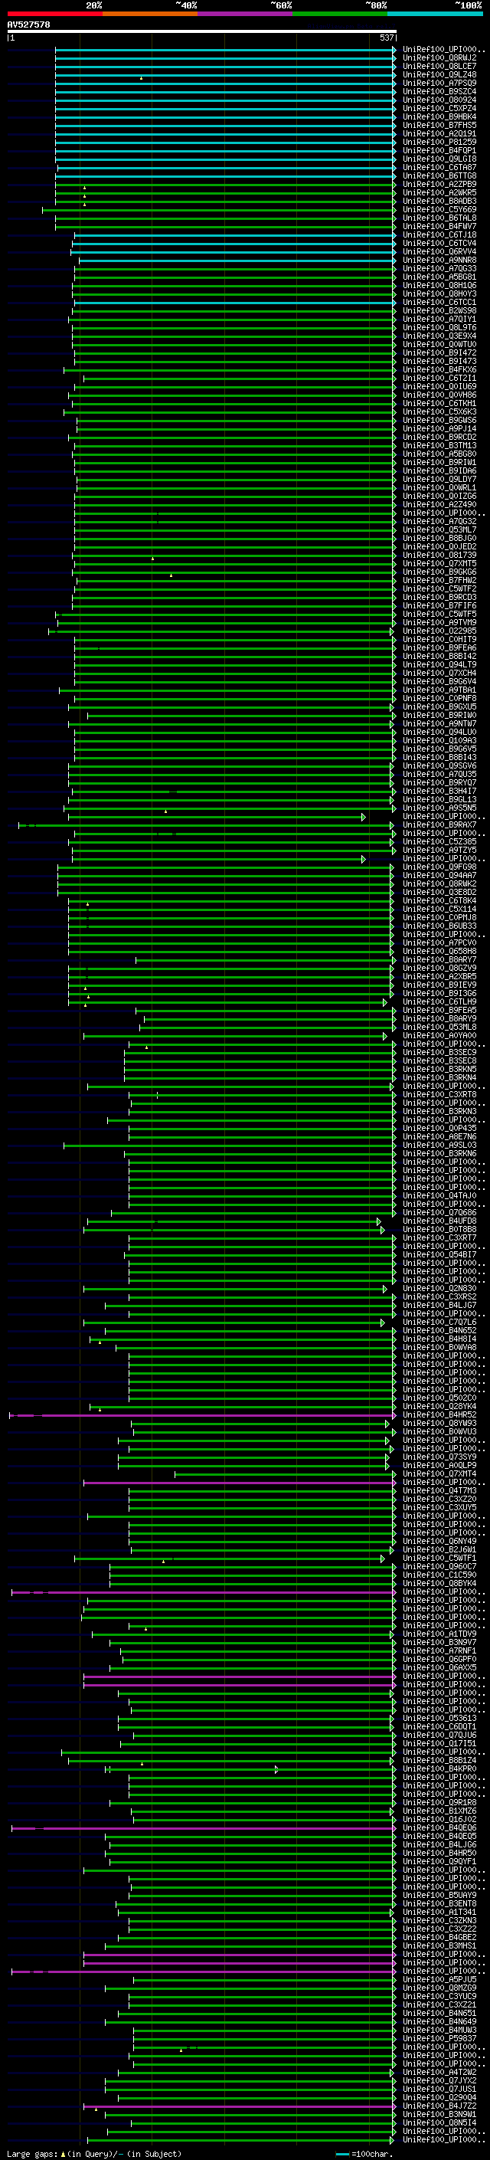Select the label UniRef100_P81259
This screenshot has width=490, height=2160.
pyautogui.click(x=439, y=142)
